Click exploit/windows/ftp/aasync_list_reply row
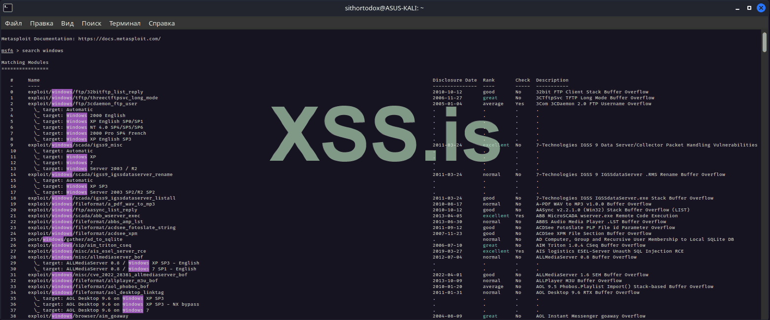Screen dimensions: 770x320 pyautogui.click(x=83, y=210)
